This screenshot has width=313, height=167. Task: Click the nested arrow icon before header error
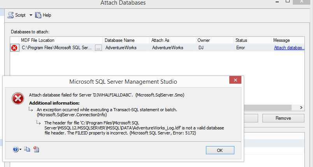[x=38, y=122]
